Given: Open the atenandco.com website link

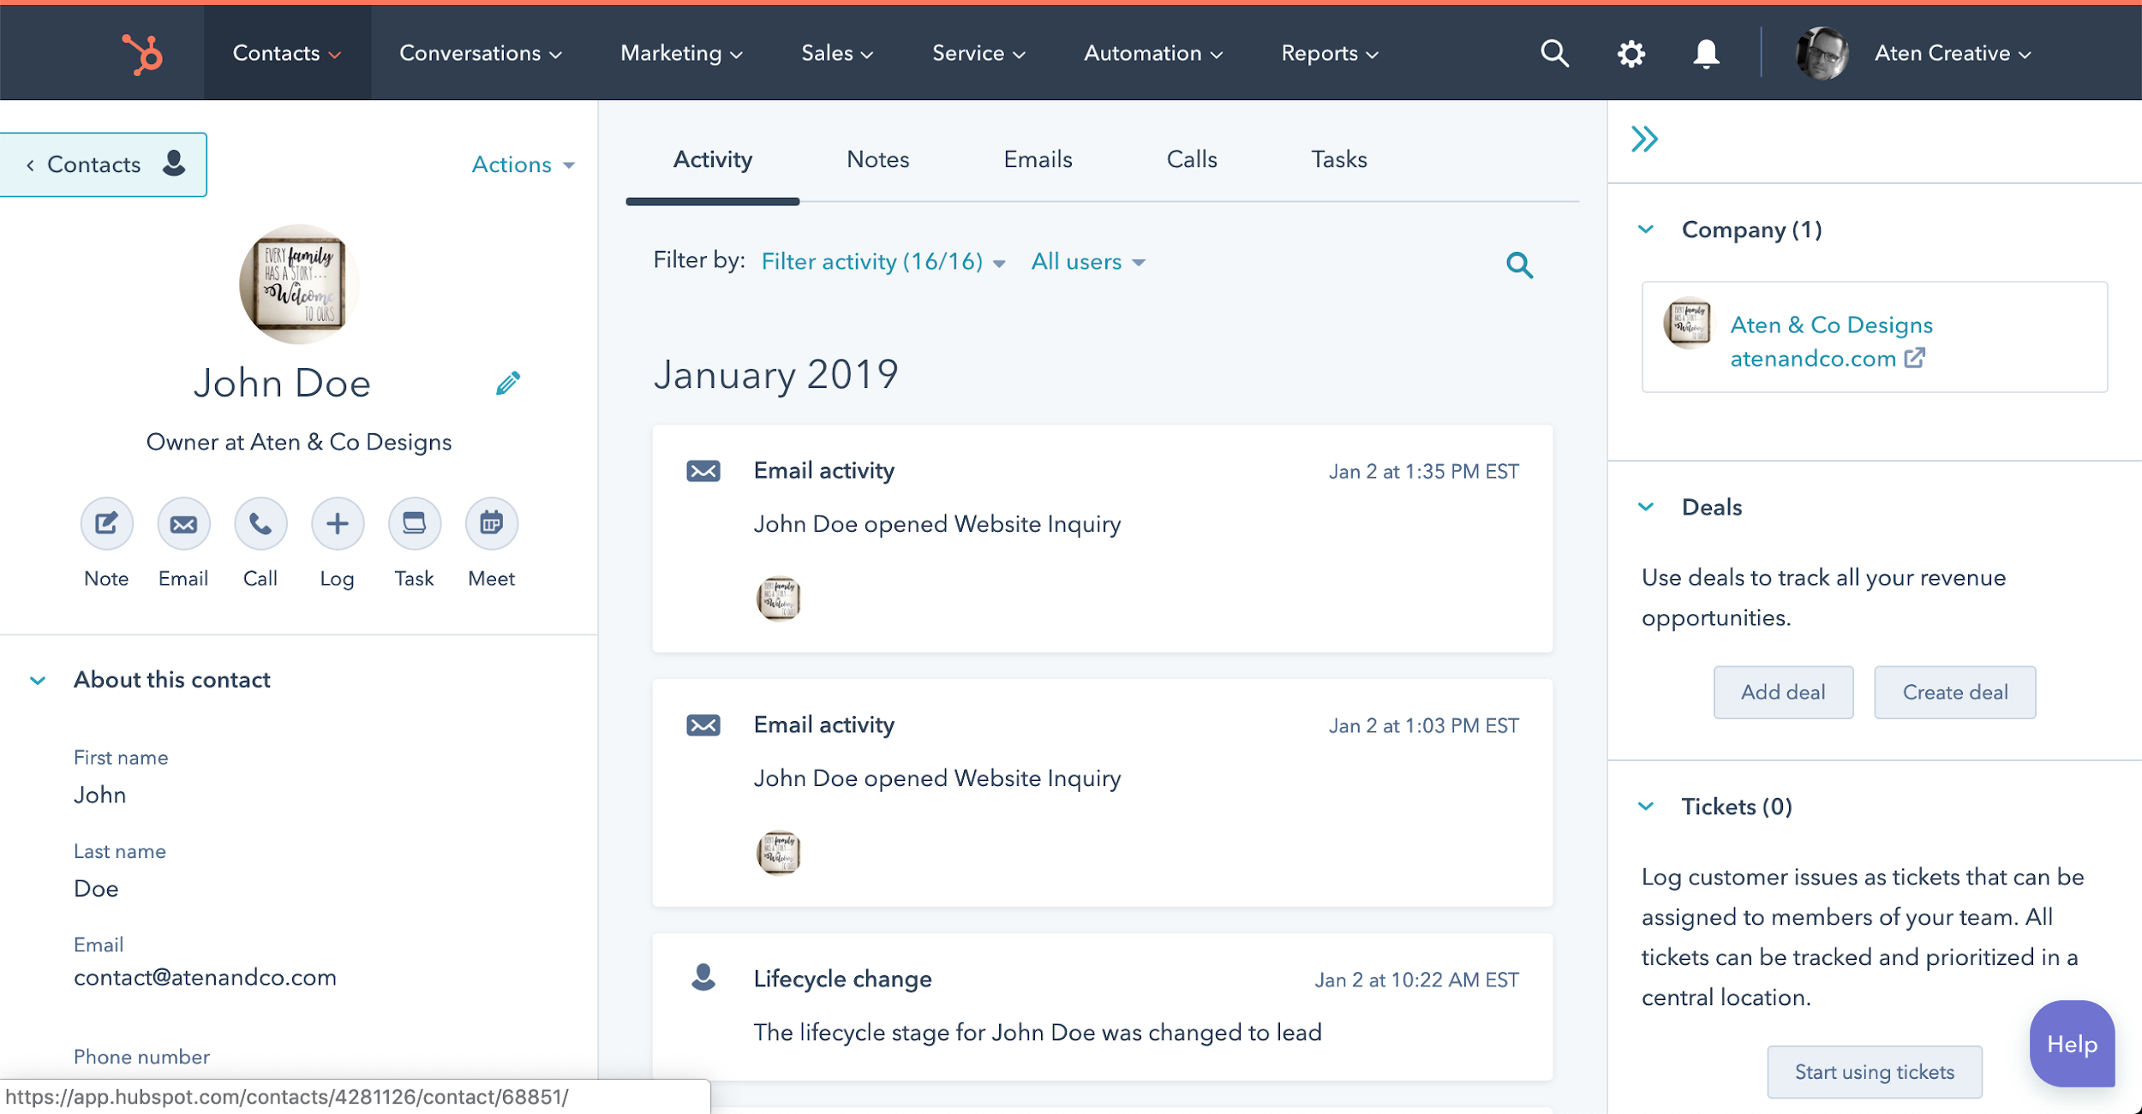Looking at the screenshot, I should click(x=1813, y=359).
